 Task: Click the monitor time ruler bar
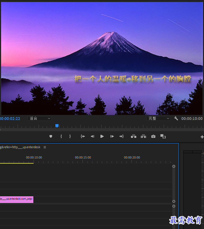pyautogui.click(x=102, y=126)
